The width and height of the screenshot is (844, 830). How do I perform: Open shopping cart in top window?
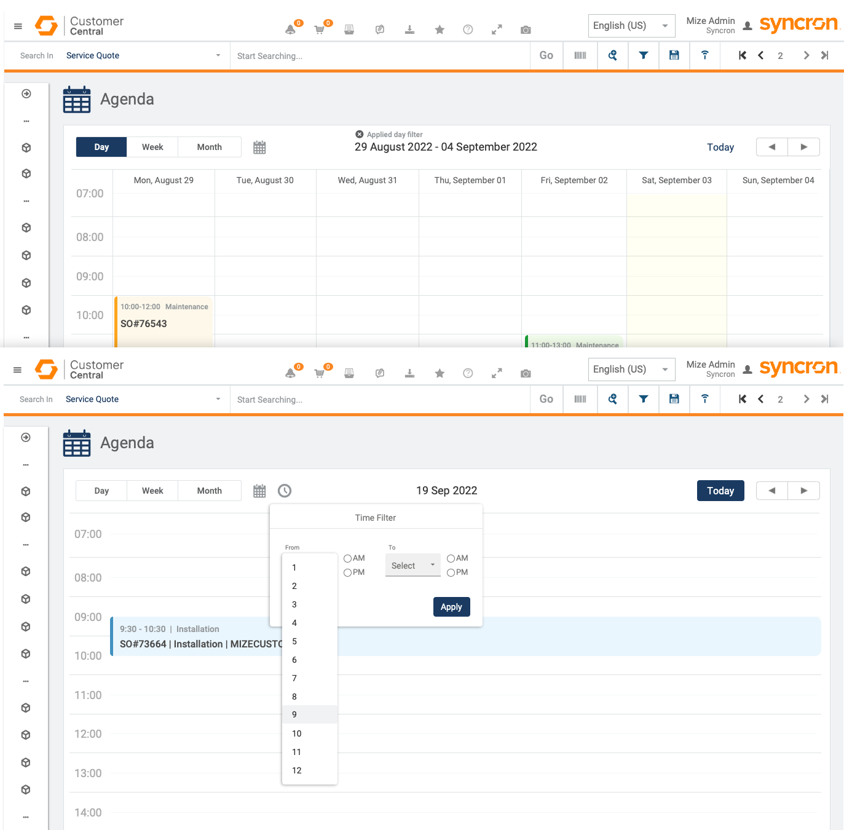point(319,29)
